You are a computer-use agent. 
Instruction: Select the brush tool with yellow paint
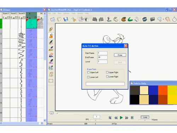pos(51,49)
